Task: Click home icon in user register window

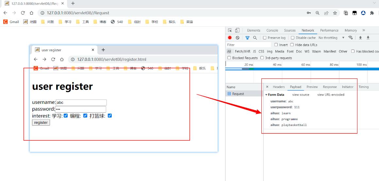Action: [62, 60]
